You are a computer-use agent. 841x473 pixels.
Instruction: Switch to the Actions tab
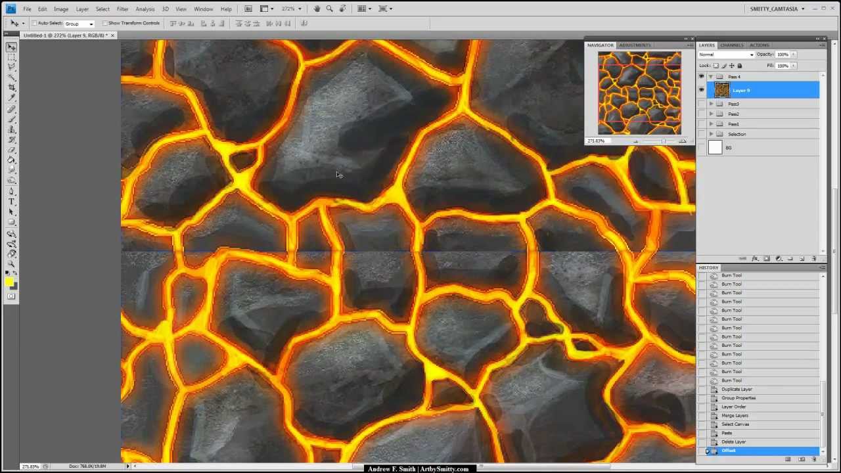pos(759,45)
